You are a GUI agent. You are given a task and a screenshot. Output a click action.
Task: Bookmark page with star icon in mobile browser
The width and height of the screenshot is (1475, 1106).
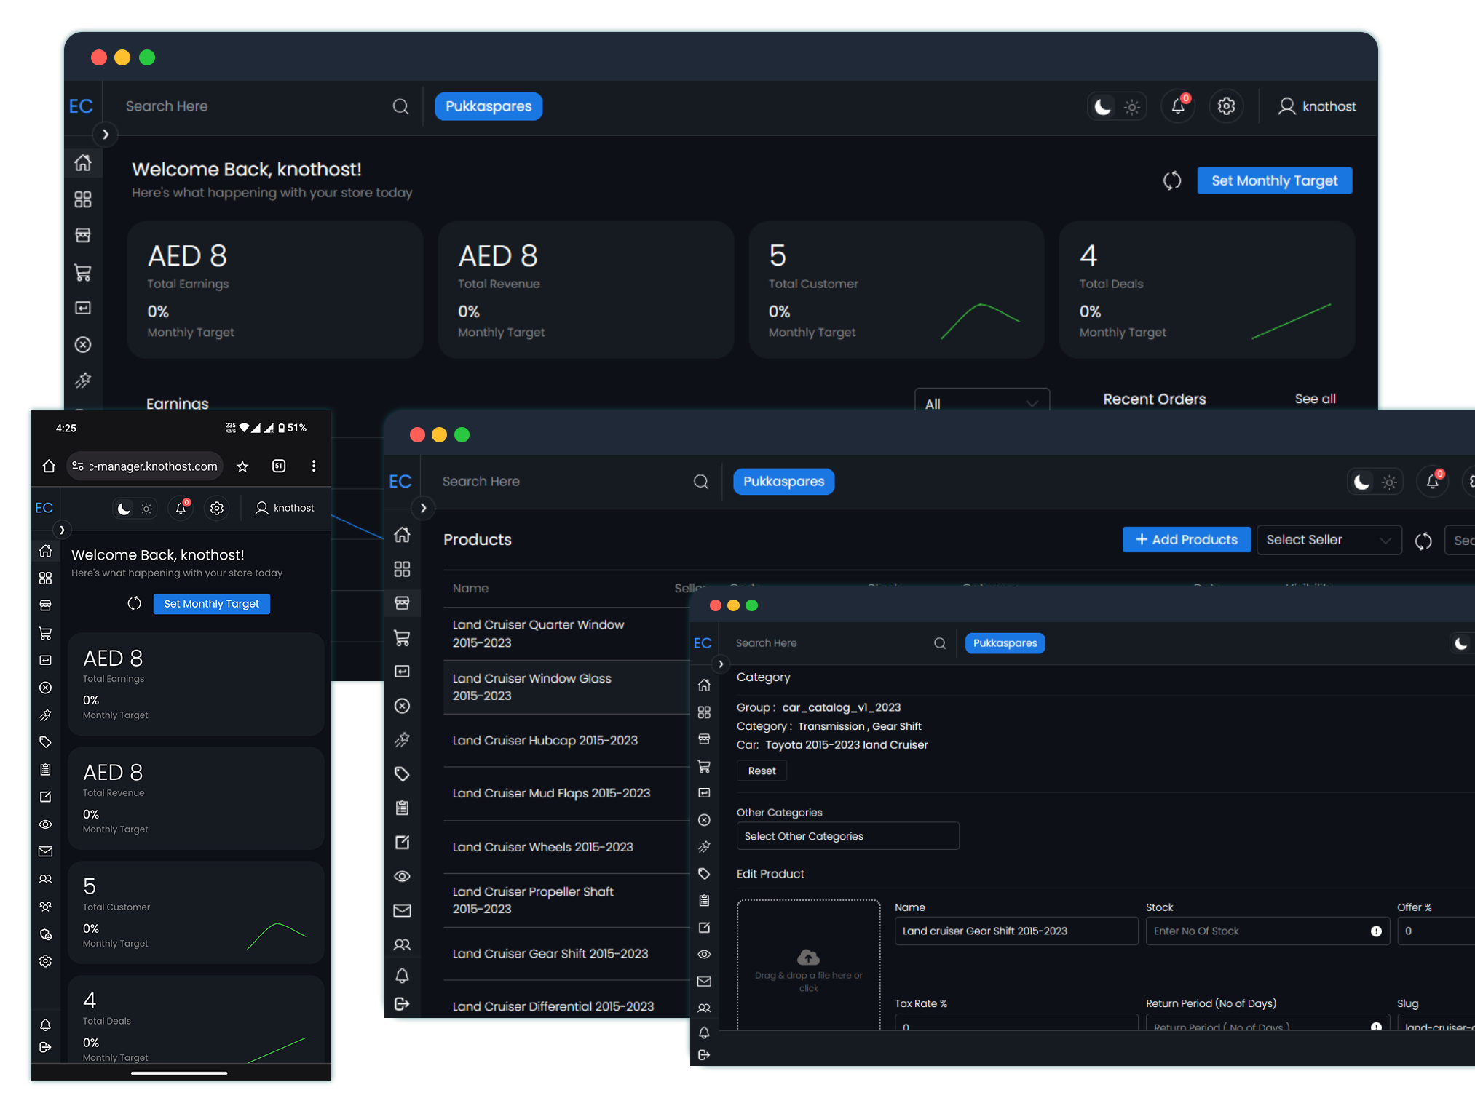coord(242,466)
